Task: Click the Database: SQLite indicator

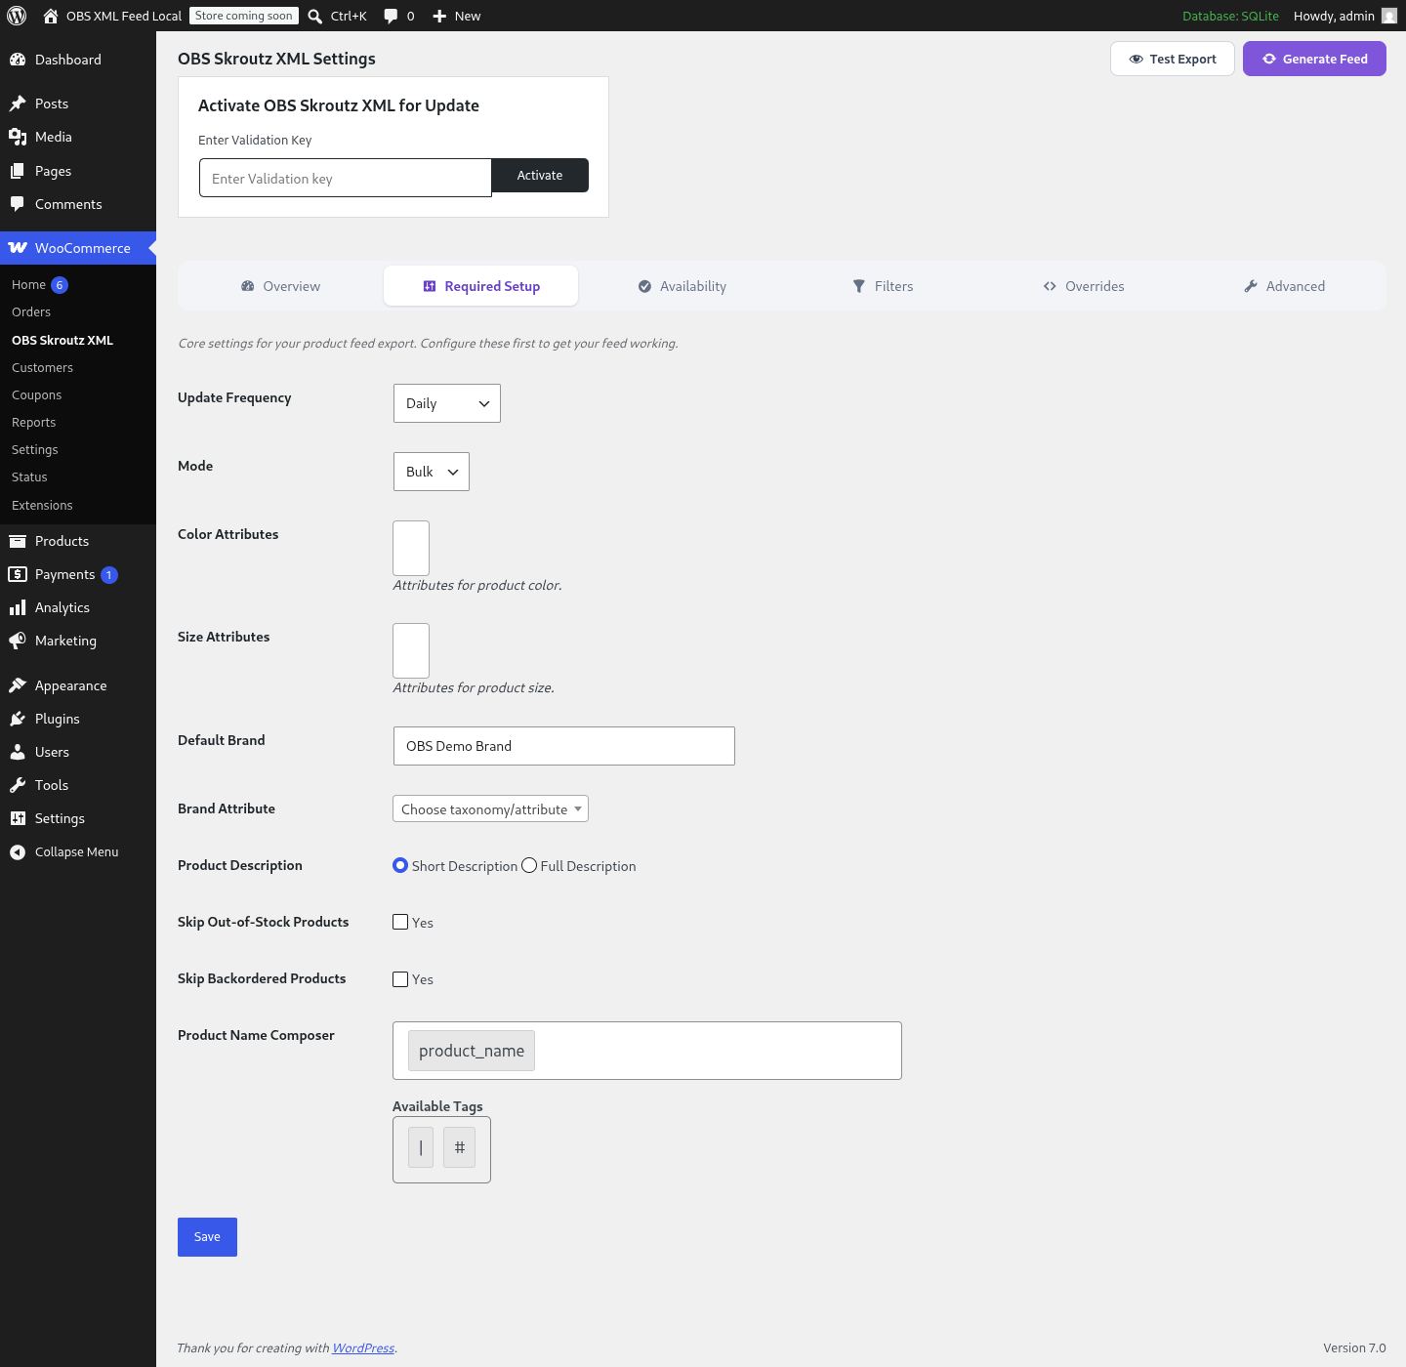Action: (1230, 16)
